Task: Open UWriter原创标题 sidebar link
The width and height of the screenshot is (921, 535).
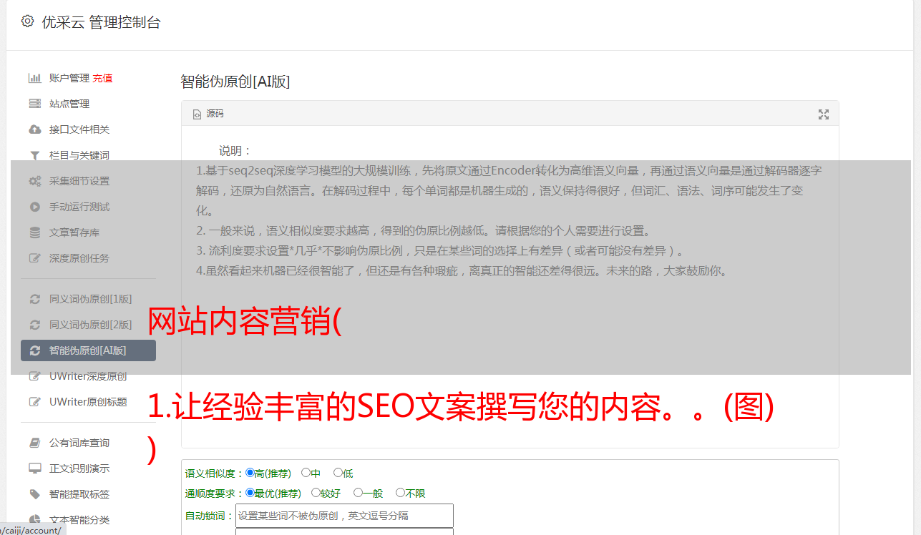Action: [x=88, y=402]
